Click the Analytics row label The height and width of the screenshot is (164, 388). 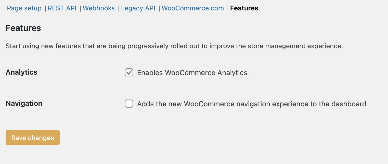21,72
